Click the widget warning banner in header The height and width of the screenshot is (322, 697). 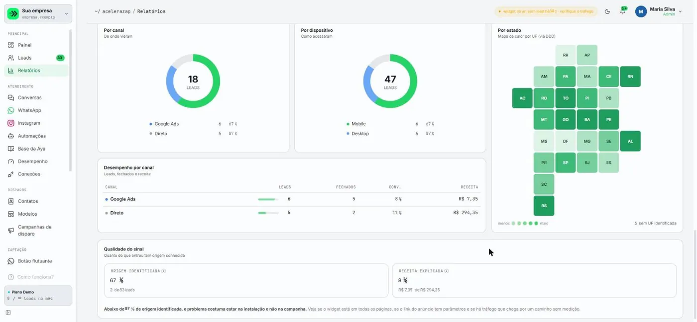pyautogui.click(x=545, y=11)
